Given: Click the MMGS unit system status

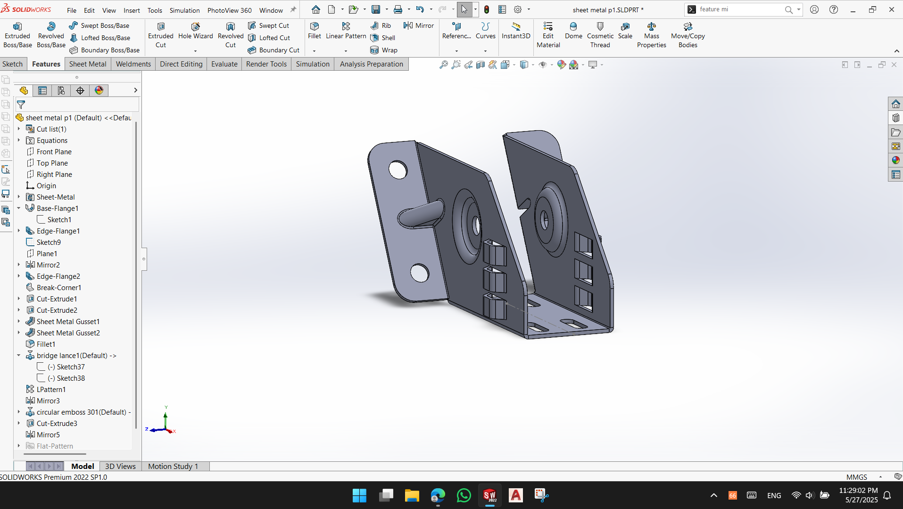Looking at the screenshot, I should [x=856, y=477].
